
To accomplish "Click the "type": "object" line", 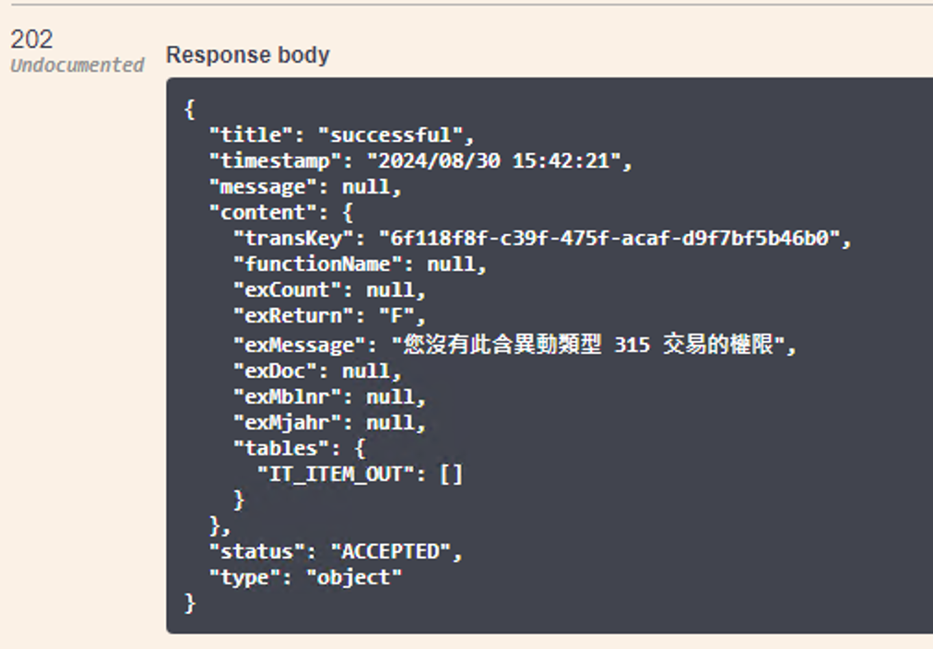I will click(305, 577).
